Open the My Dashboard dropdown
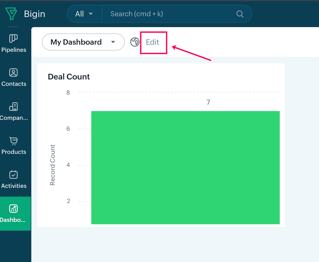 [x=76, y=42]
